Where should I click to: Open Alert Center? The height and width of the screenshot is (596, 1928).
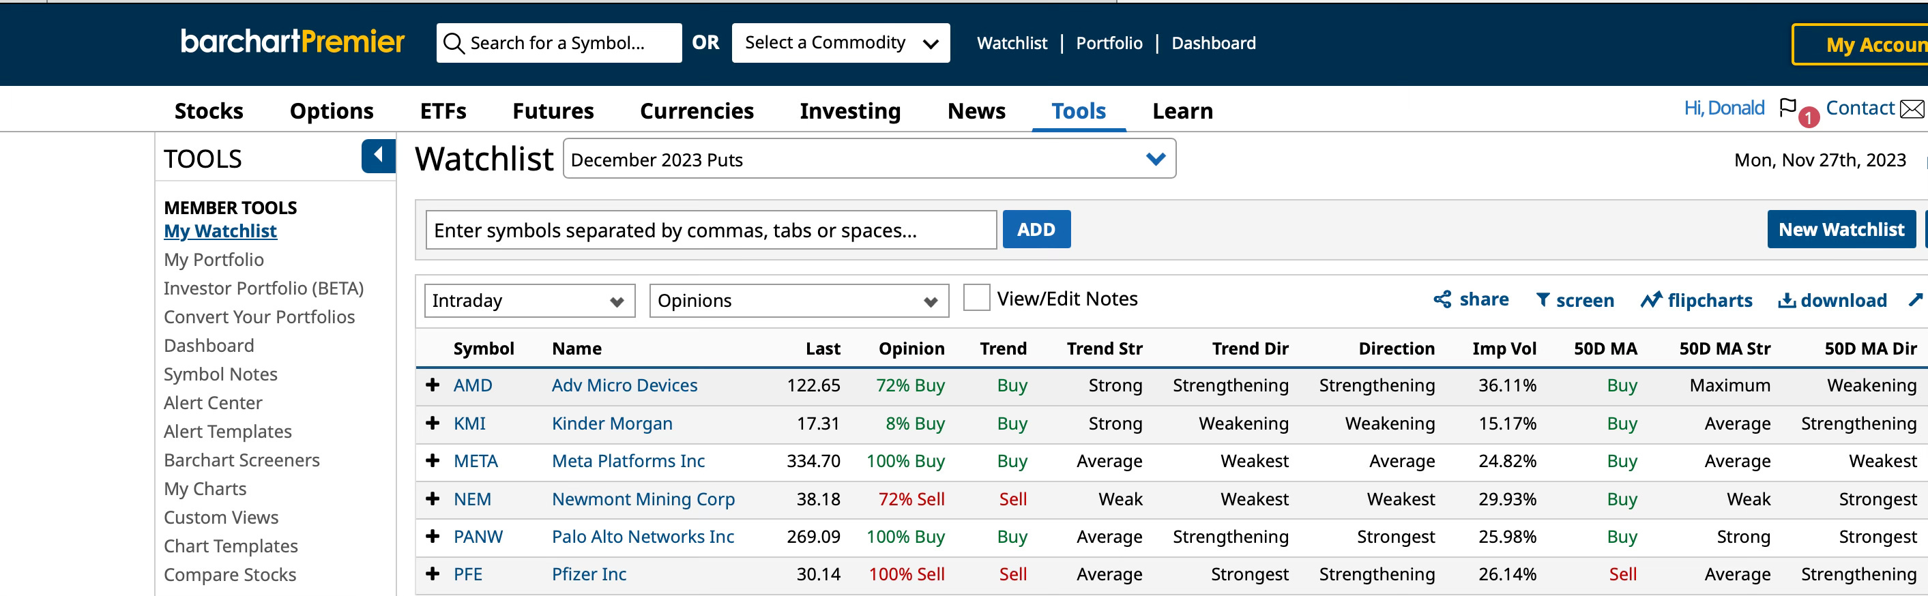point(213,402)
